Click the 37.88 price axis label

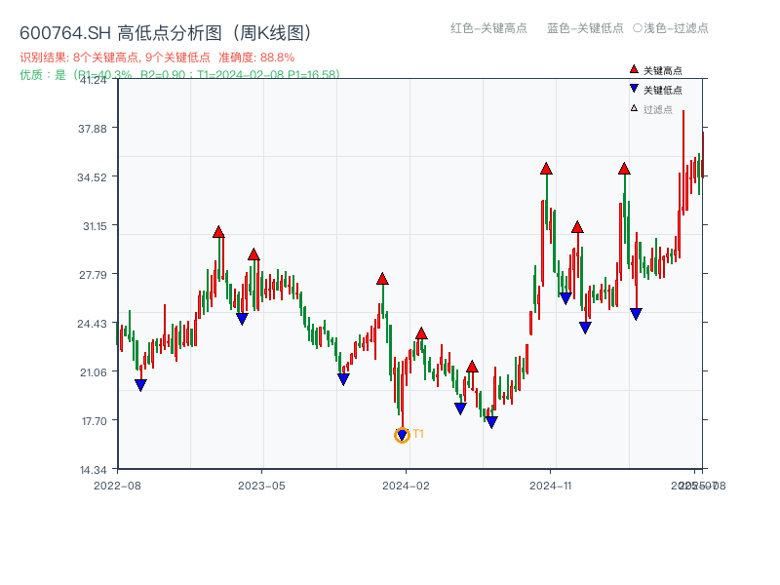(x=93, y=129)
